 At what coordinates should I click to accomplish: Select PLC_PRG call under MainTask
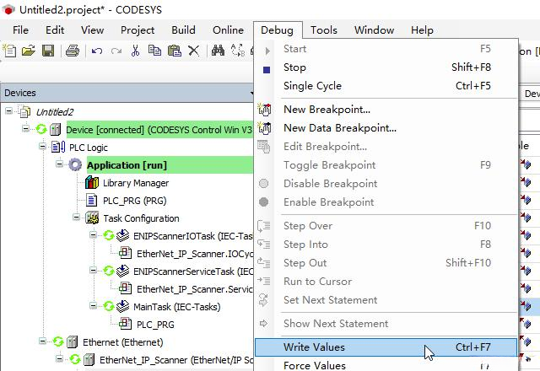pyautogui.click(x=155, y=325)
